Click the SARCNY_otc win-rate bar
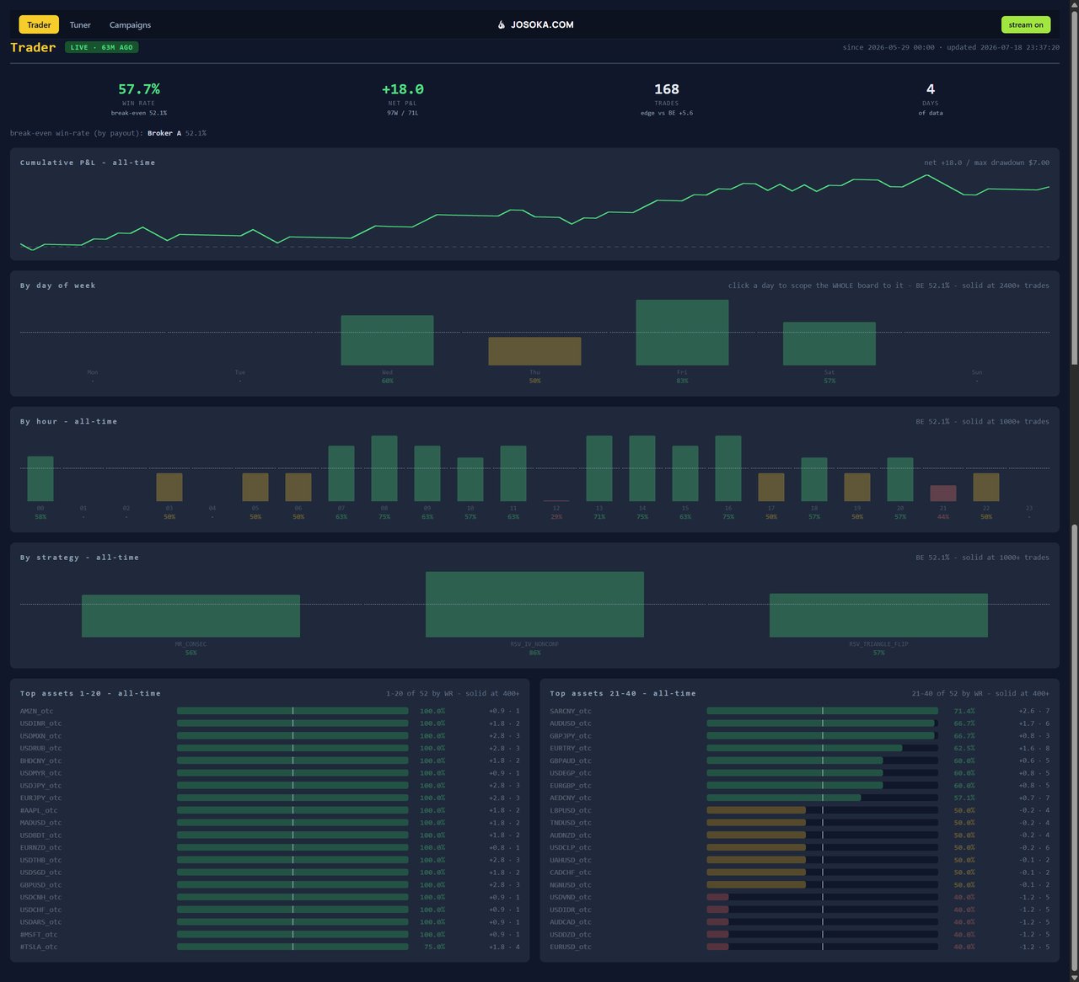1079x982 pixels. (822, 711)
